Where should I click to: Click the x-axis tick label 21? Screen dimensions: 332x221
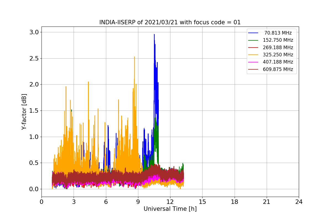267,202
